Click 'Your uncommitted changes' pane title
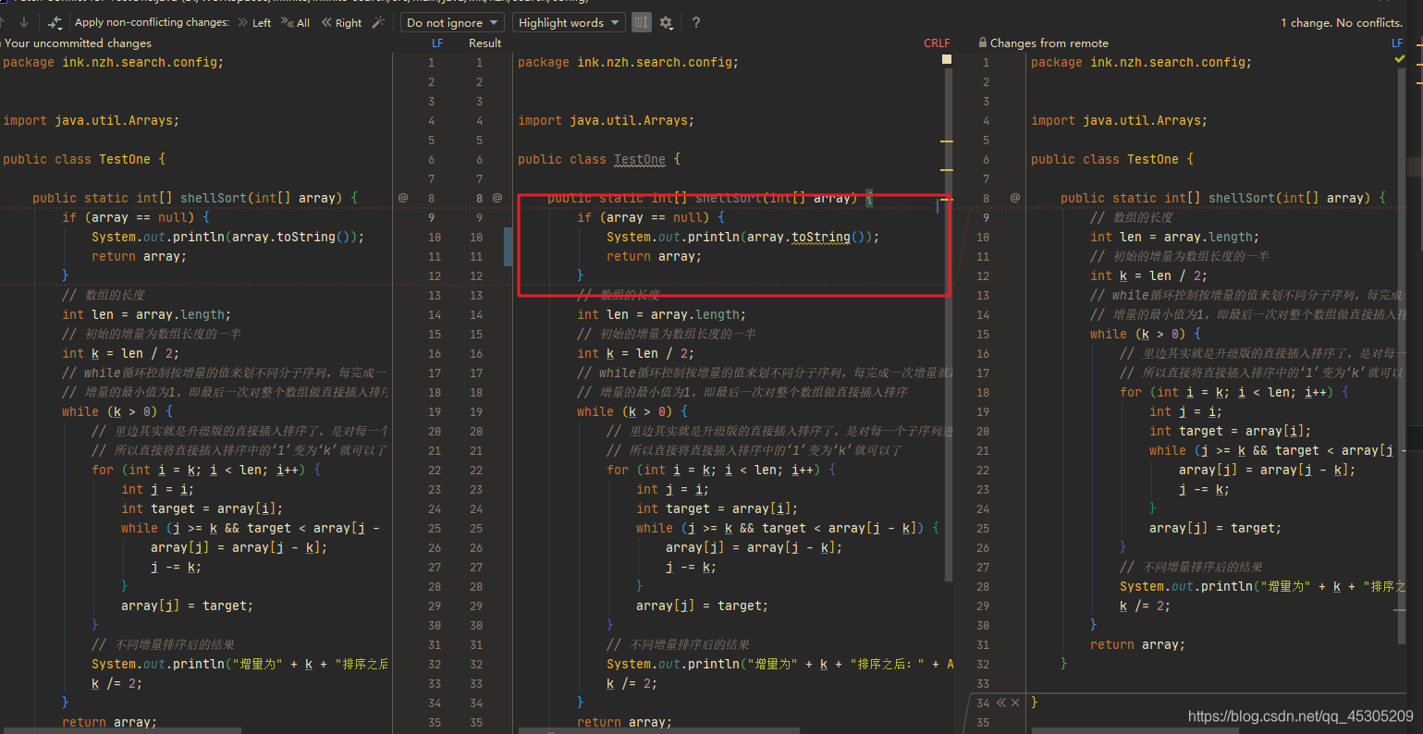 coord(78,43)
